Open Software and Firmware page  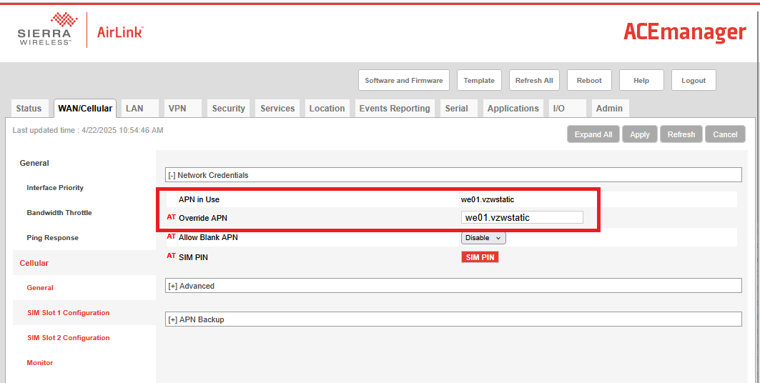[x=404, y=80]
